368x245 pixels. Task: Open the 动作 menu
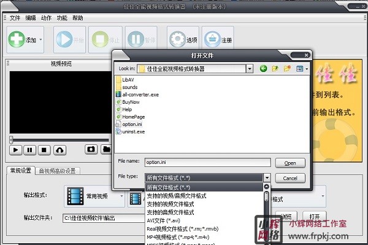[x=46, y=18]
